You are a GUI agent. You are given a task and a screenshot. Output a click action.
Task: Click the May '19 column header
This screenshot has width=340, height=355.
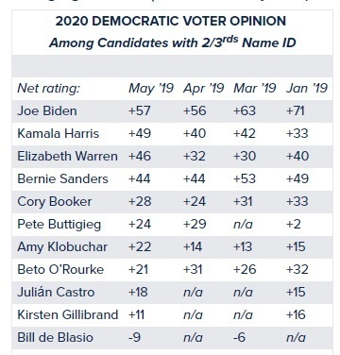pos(151,88)
